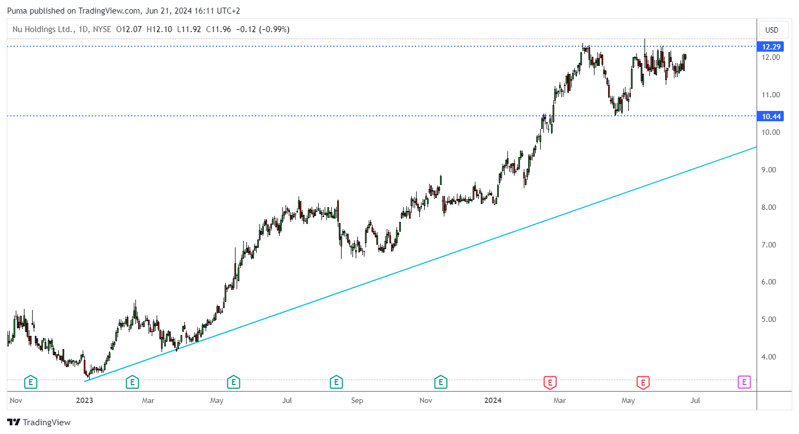Select the 10.44 price level label
This screenshot has height=434, width=799.
click(772, 116)
